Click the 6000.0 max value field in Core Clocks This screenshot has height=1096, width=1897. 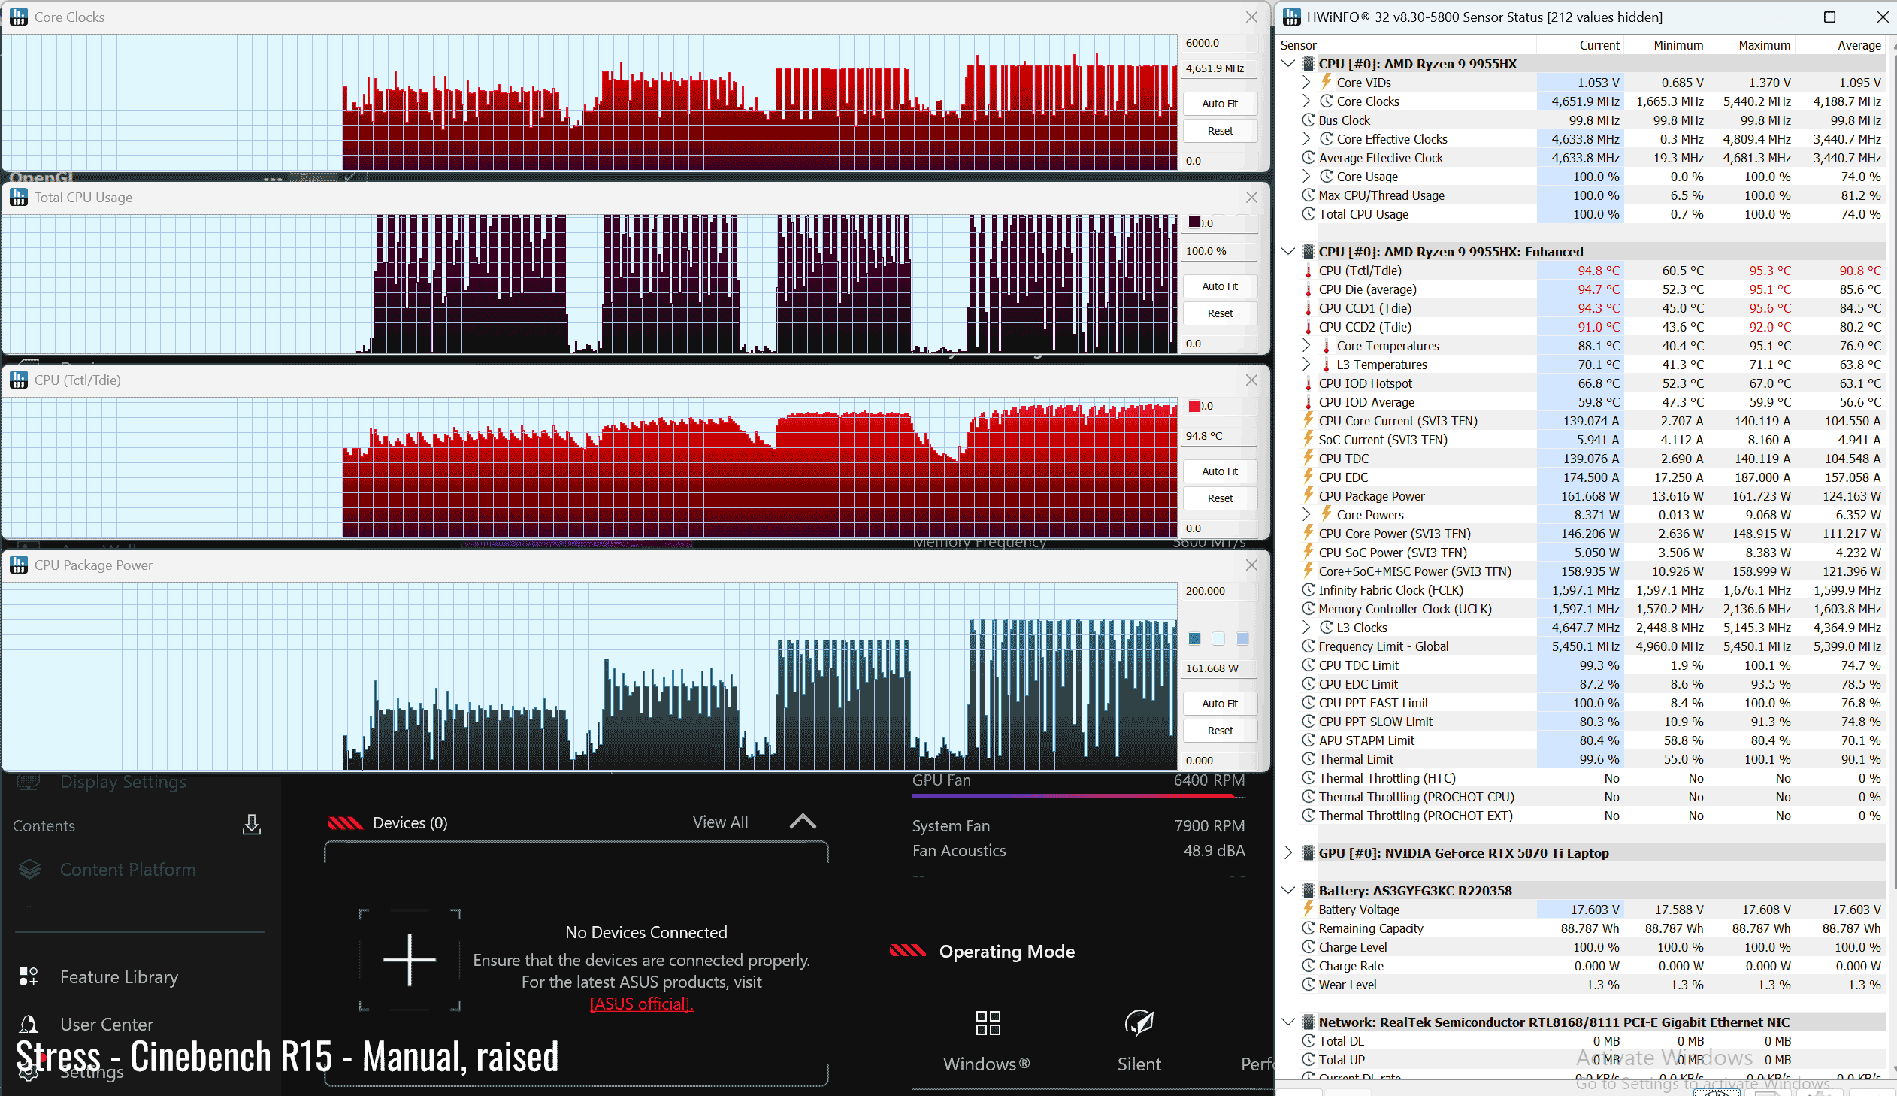point(1219,43)
